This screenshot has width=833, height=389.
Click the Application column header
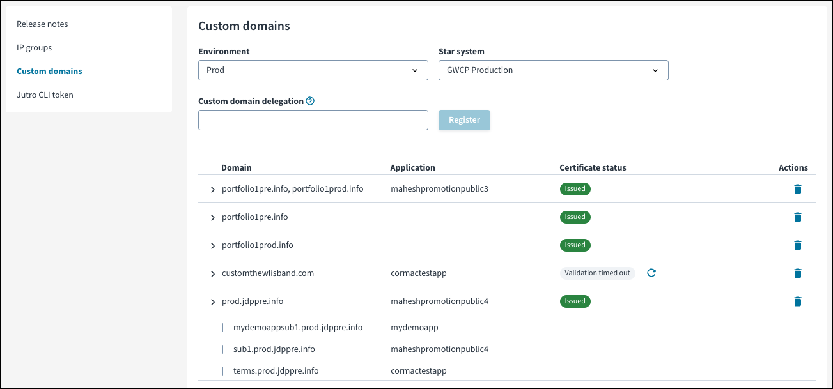(413, 168)
